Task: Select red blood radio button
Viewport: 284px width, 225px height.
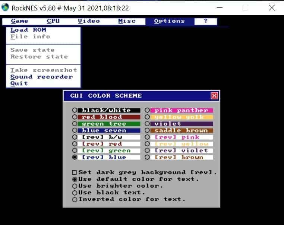Action: pos(75,117)
